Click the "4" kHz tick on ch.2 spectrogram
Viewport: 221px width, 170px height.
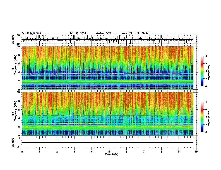20,118
